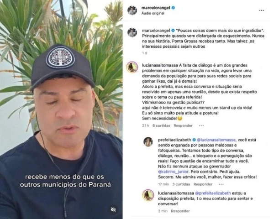
Task: Click the Áudio original link
Action: tap(153, 13)
